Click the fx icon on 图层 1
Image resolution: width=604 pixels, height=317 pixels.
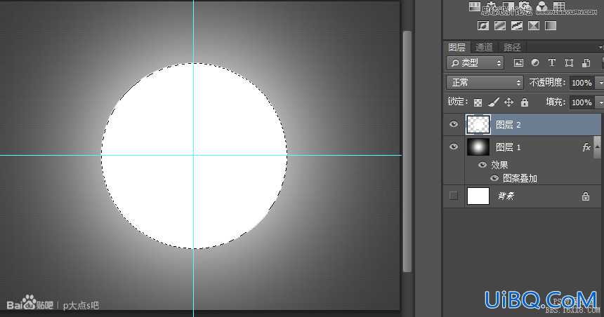[586, 147]
